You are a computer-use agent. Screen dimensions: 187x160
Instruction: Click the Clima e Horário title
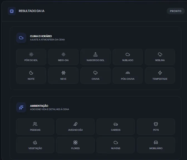(41, 36)
